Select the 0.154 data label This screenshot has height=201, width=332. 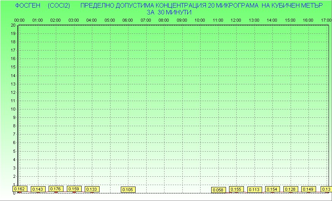click(x=272, y=189)
